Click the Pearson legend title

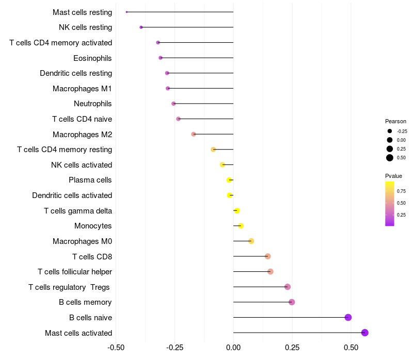395,121
